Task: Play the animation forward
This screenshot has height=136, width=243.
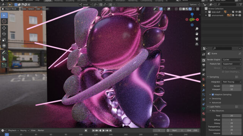Action: 104,131
